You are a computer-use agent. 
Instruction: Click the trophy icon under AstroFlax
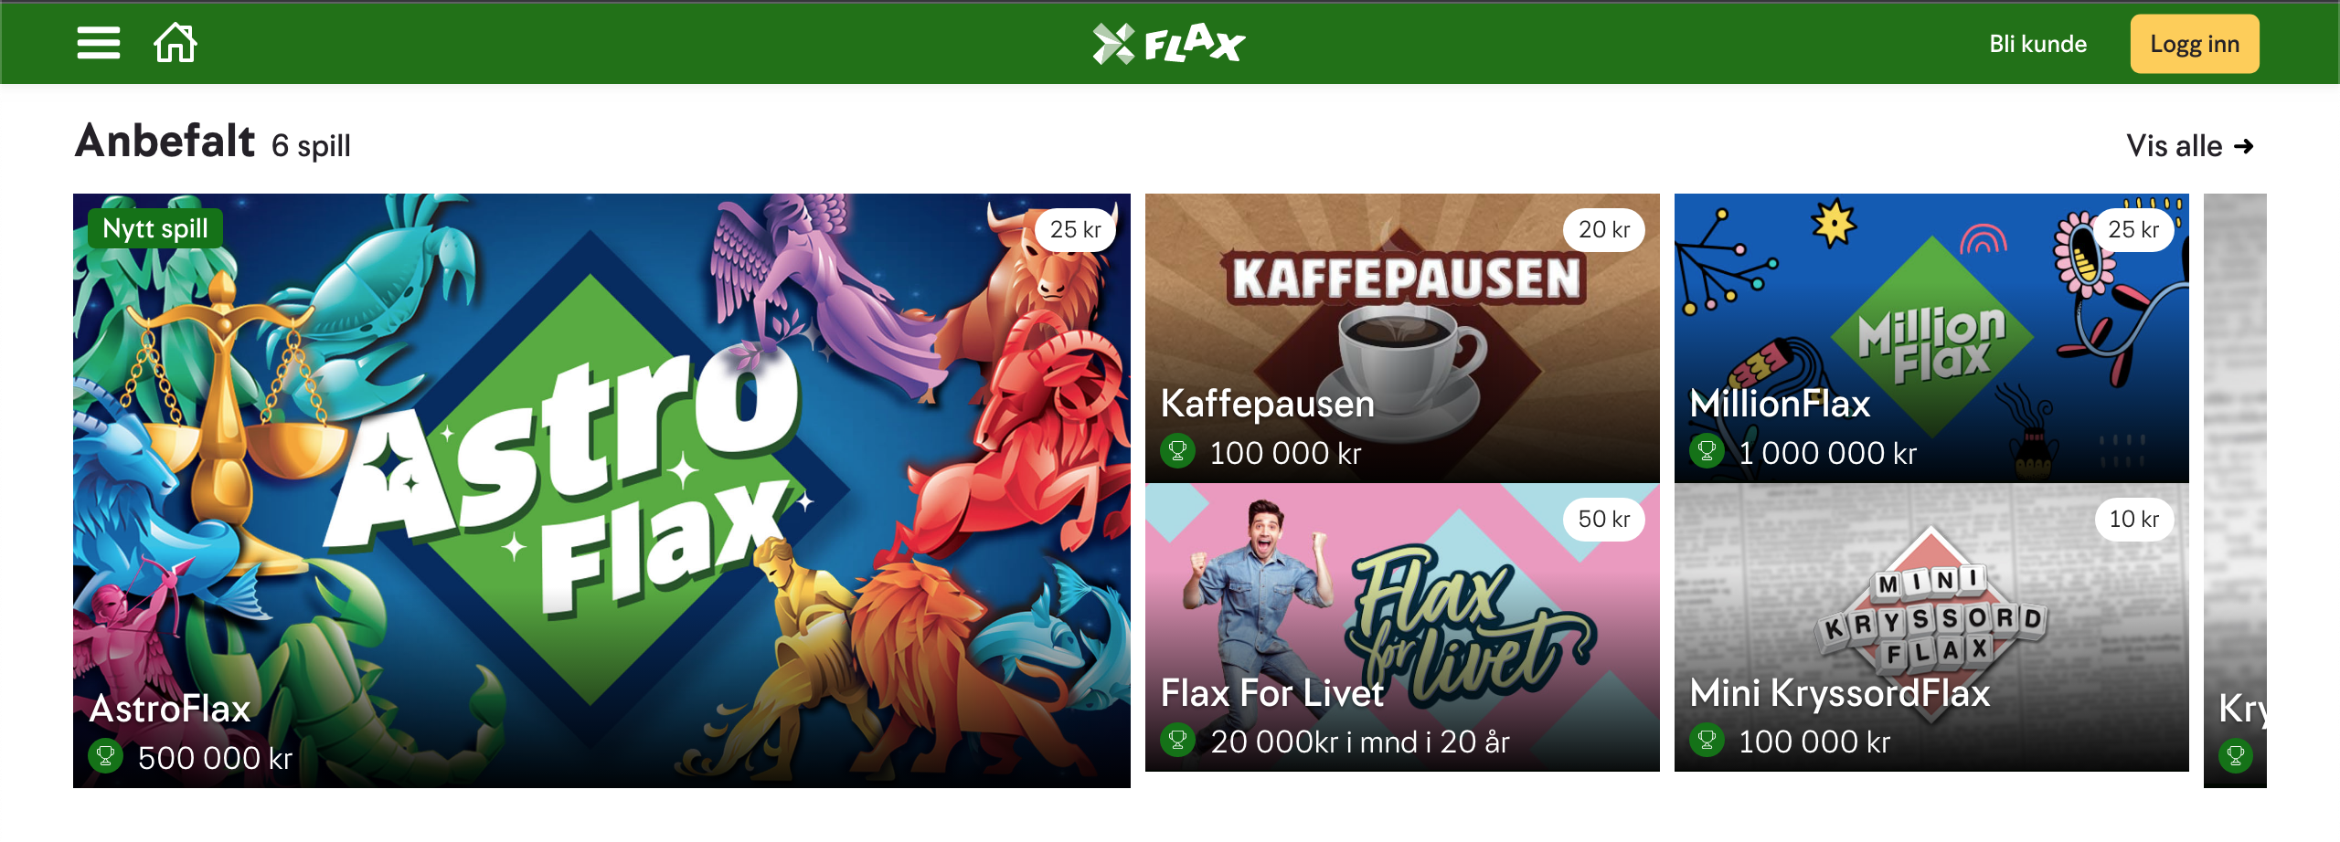coord(106,756)
